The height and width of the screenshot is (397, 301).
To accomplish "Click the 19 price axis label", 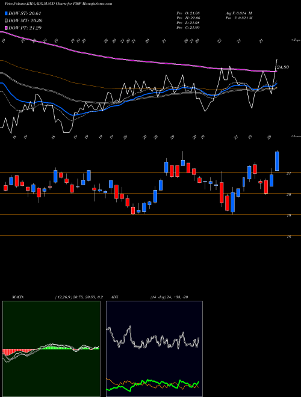I will pyautogui.click(x=289, y=216).
